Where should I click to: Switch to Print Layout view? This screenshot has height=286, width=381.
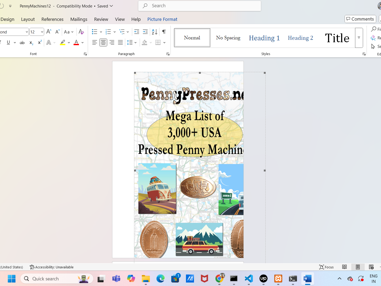(x=358, y=267)
